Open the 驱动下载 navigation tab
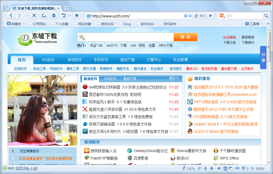273x174 pixels. point(127,60)
